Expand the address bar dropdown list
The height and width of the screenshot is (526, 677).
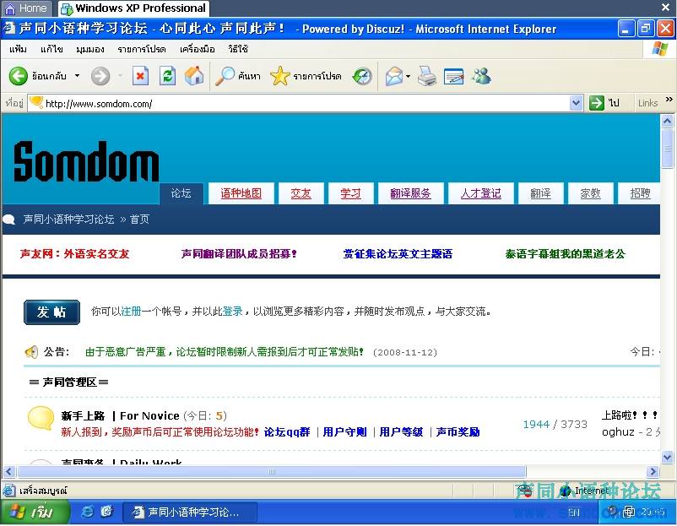(x=576, y=103)
